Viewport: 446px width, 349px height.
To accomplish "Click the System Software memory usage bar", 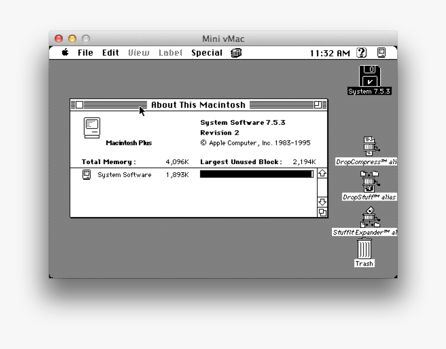I will [257, 174].
